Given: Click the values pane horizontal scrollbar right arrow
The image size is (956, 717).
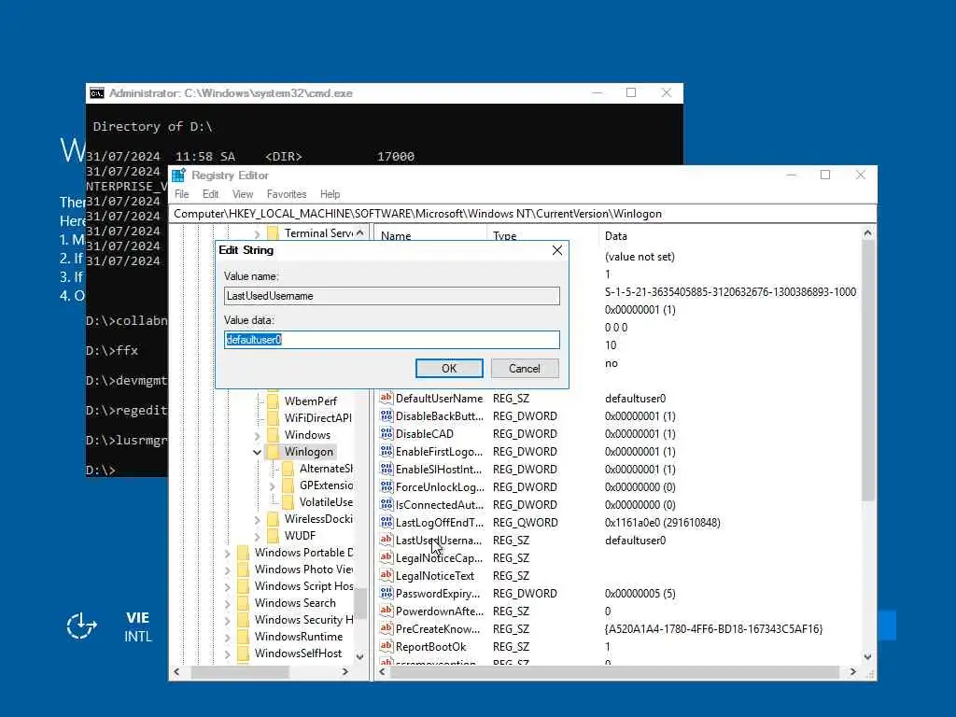Looking at the screenshot, I should point(852,672).
